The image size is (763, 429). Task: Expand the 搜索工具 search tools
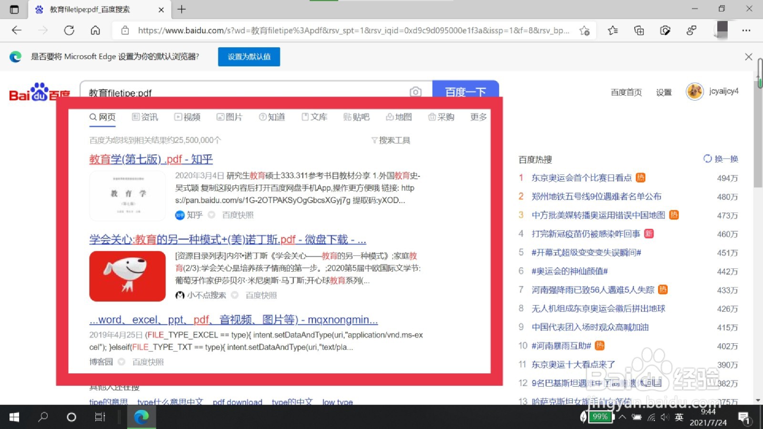[x=391, y=140]
